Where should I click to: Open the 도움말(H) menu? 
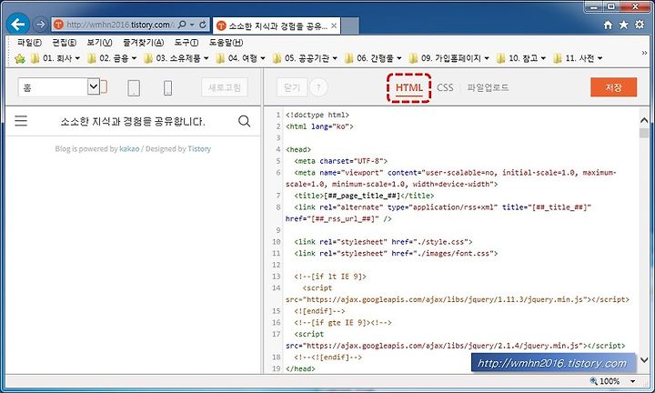[x=226, y=42]
